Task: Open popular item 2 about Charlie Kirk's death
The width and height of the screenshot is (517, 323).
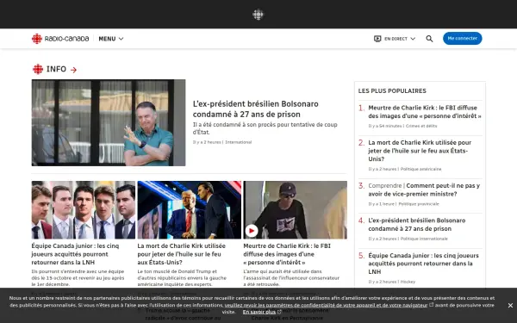Action: tap(420, 151)
